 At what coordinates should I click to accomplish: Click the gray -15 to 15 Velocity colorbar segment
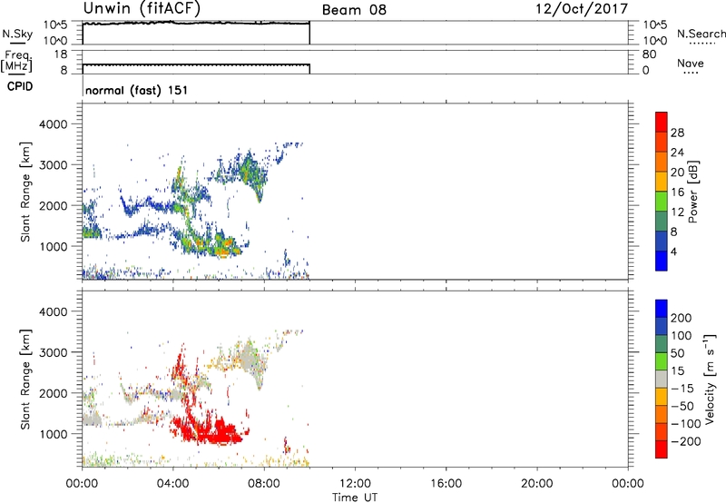click(x=662, y=379)
